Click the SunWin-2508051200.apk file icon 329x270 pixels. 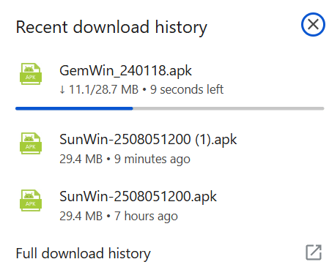(31, 200)
